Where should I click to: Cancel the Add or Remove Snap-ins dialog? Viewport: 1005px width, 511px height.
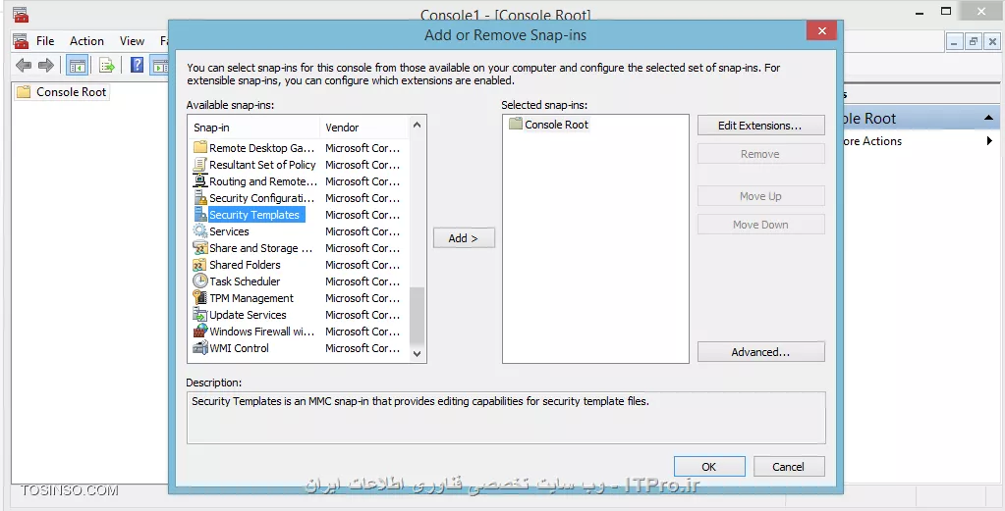tap(788, 466)
